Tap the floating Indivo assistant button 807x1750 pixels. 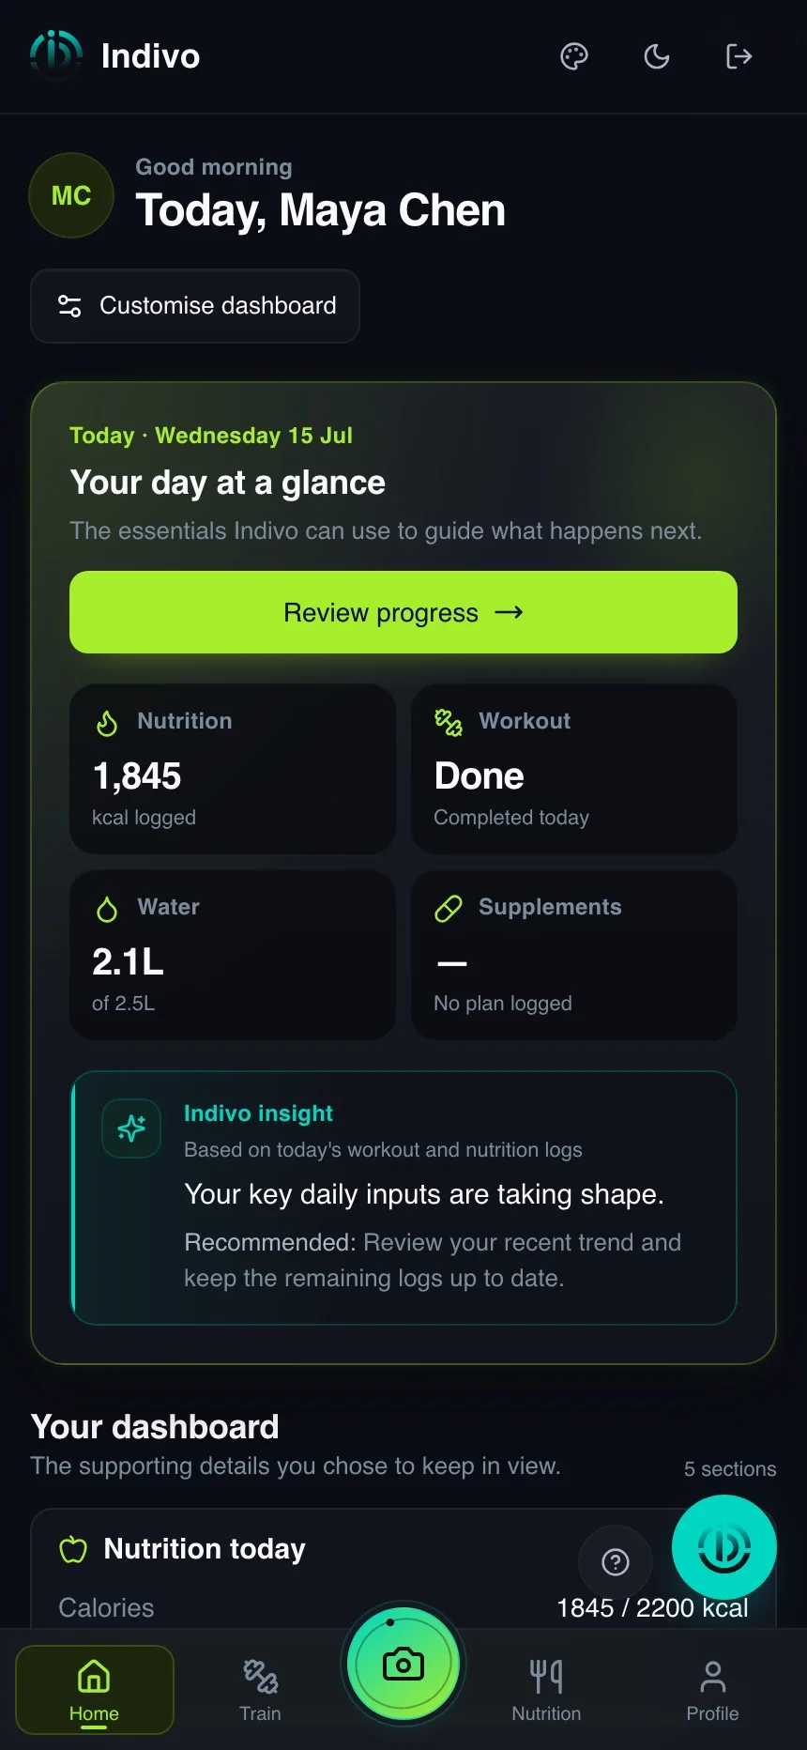[x=724, y=1547]
